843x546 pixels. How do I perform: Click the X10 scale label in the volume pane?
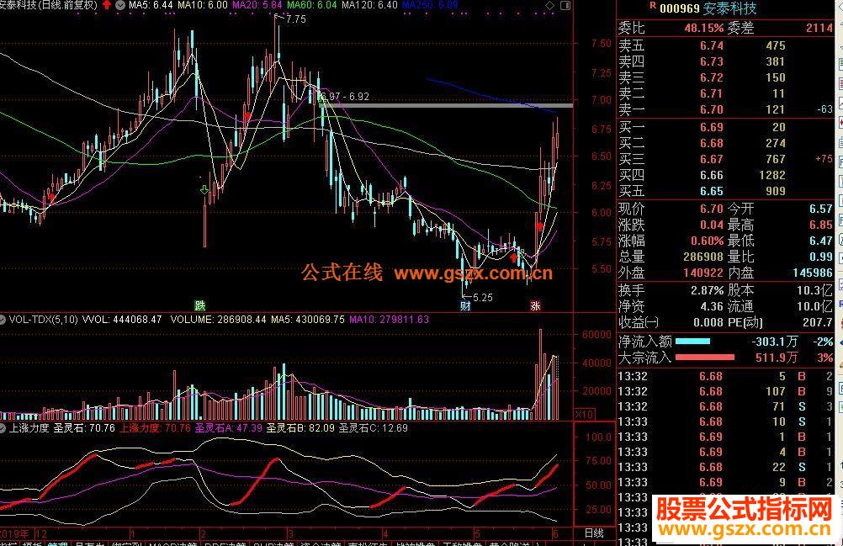point(584,414)
